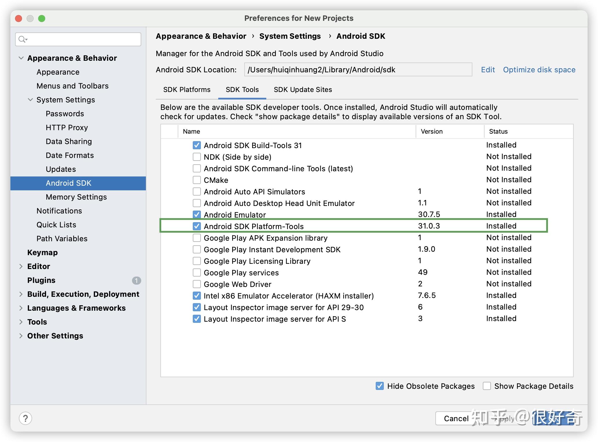Check Google Web Driver
This screenshot has width=598, height=442.
[197, 284]
